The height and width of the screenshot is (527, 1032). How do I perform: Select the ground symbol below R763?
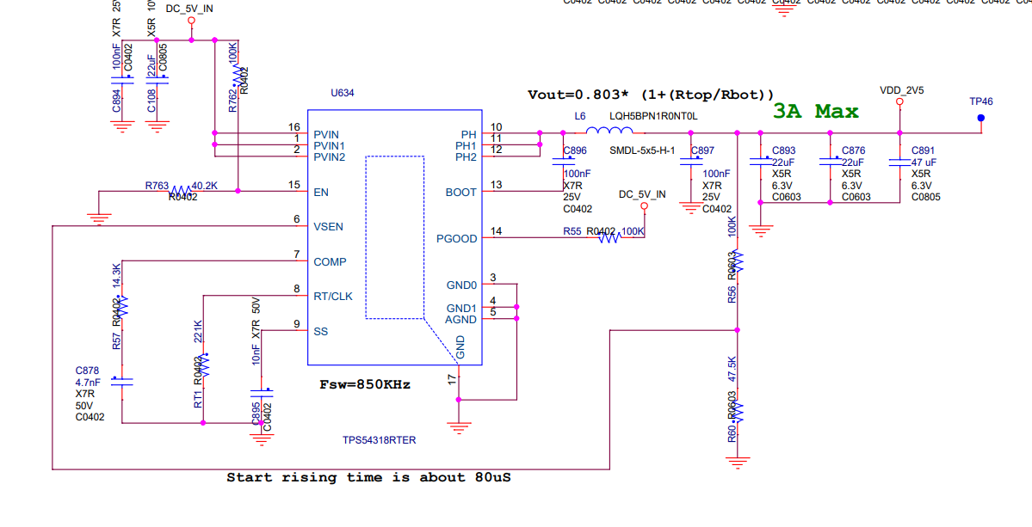coord(99,219)
